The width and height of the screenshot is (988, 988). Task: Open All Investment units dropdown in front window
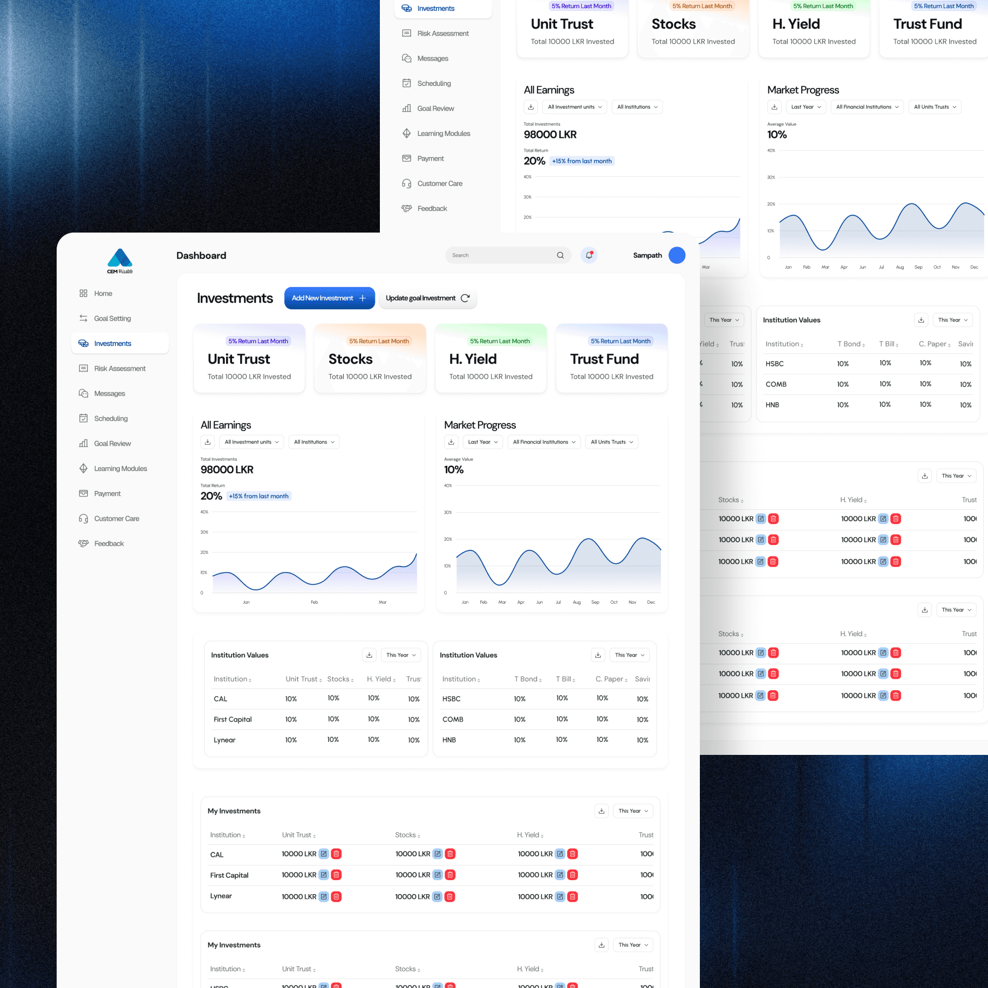(251, 442)
